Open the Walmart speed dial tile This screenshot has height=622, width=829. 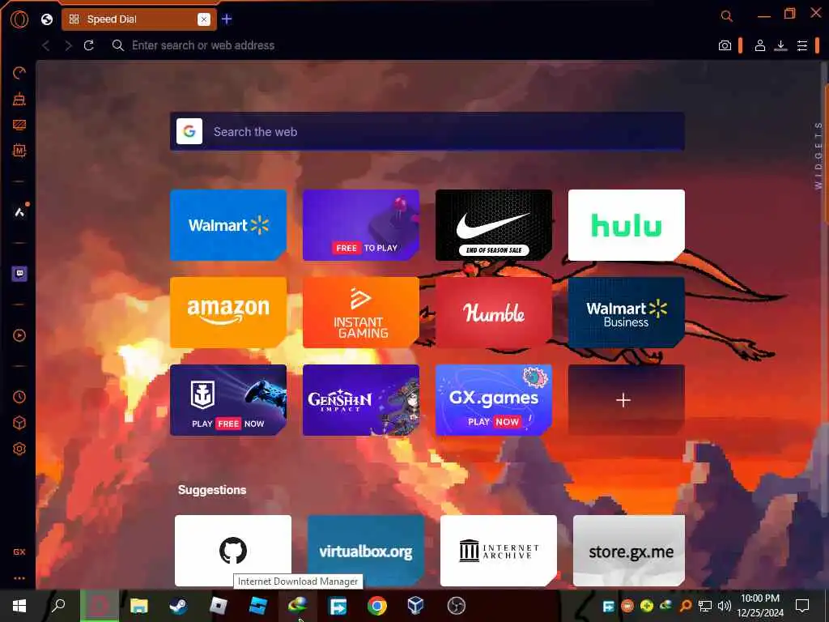[x=228, y=225]
